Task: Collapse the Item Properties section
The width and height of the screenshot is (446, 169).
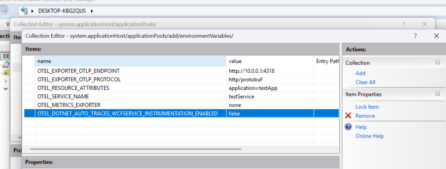Action: 438,94
